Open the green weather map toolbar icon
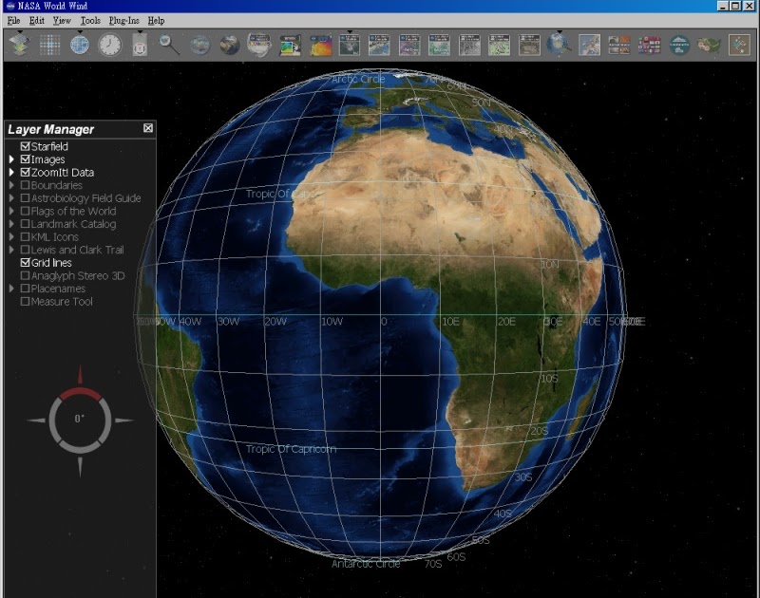Image resolution: width=760 pixels, height=598 pixels. tap(290, 45)
